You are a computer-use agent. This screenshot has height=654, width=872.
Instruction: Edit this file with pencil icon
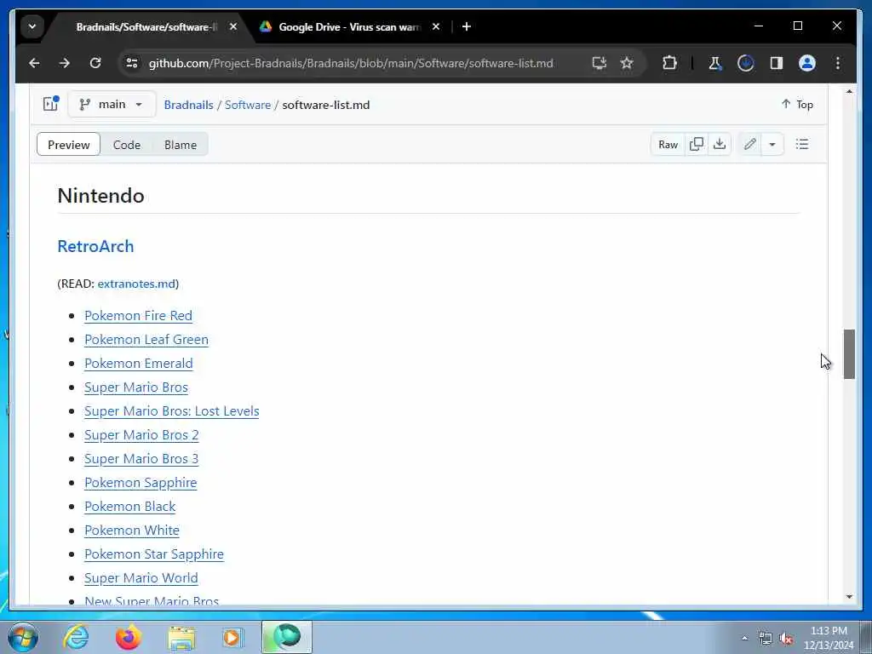[749, 145]
